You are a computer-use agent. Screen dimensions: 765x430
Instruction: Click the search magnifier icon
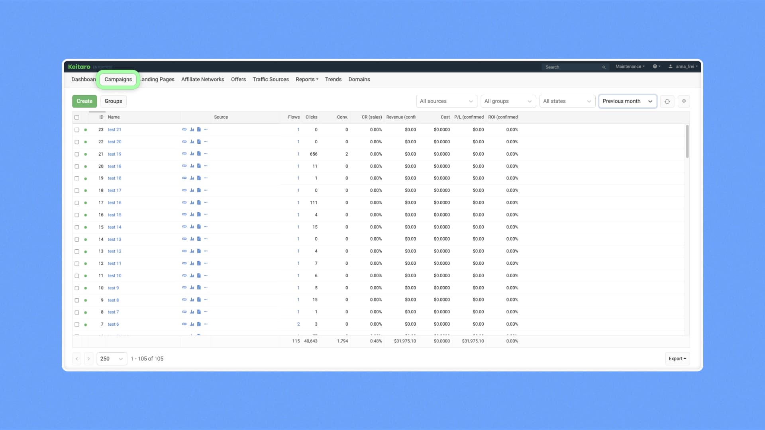tap(604, 67)
